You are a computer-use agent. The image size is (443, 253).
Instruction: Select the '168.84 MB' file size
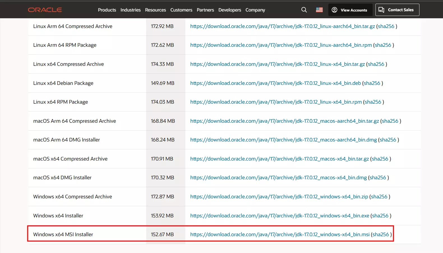click(163, 121)
